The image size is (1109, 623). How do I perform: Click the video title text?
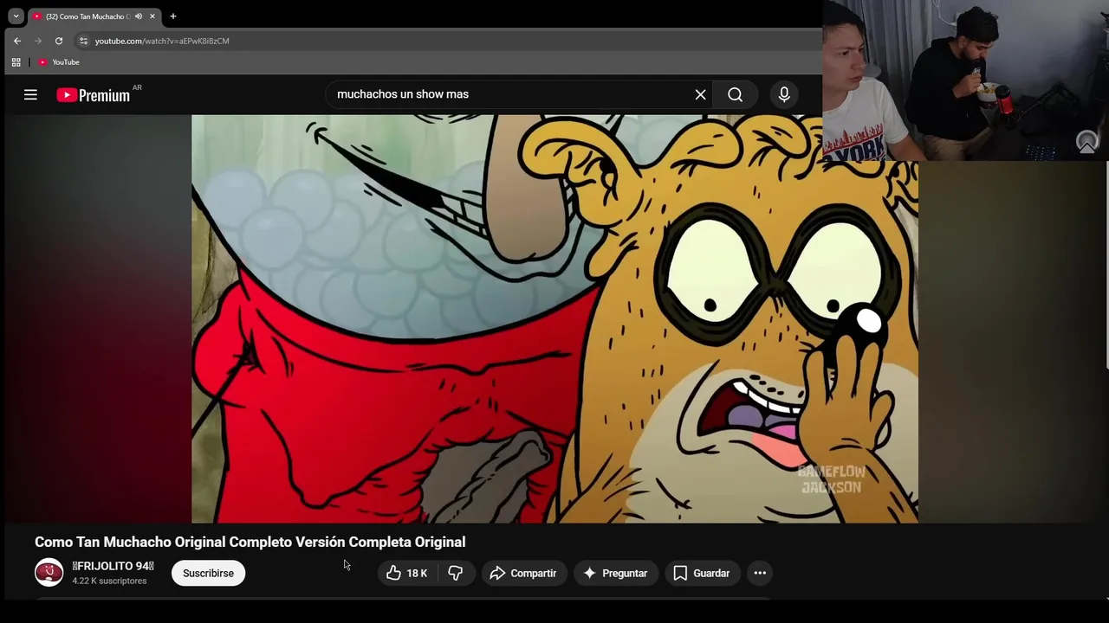coord(250,542)
